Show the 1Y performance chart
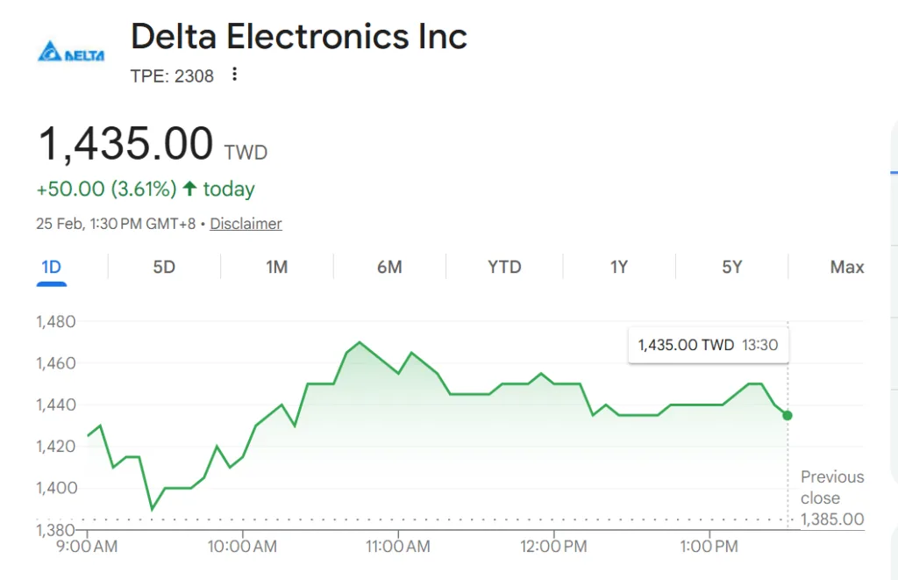This screenshot has width=898, height=580. coord(618,267)
